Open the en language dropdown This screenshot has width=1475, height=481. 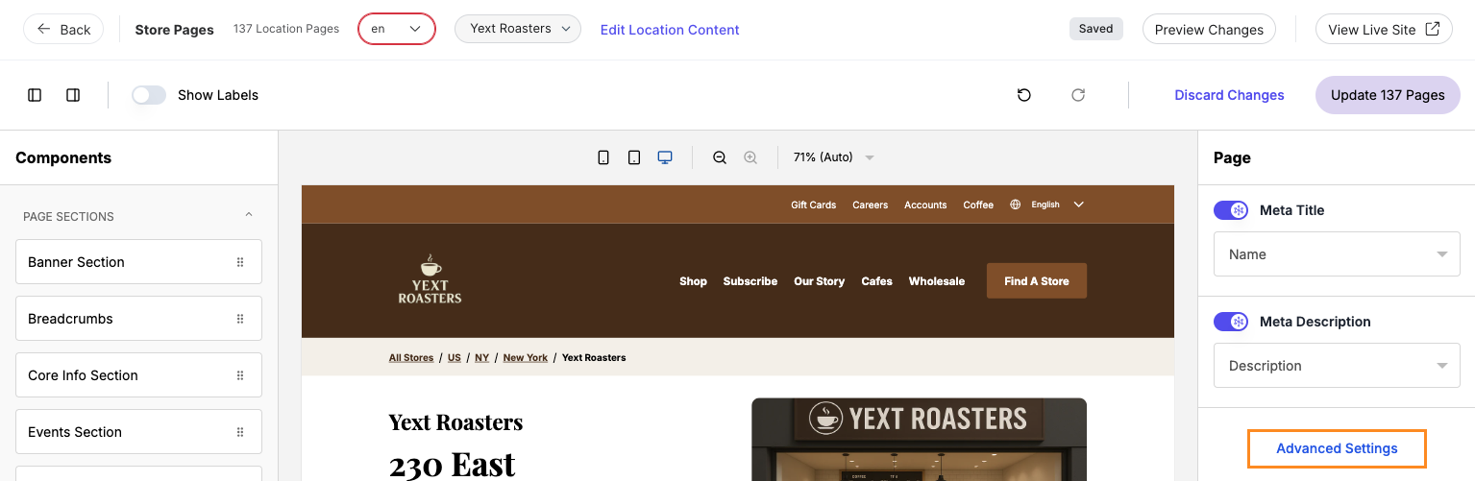396,29
